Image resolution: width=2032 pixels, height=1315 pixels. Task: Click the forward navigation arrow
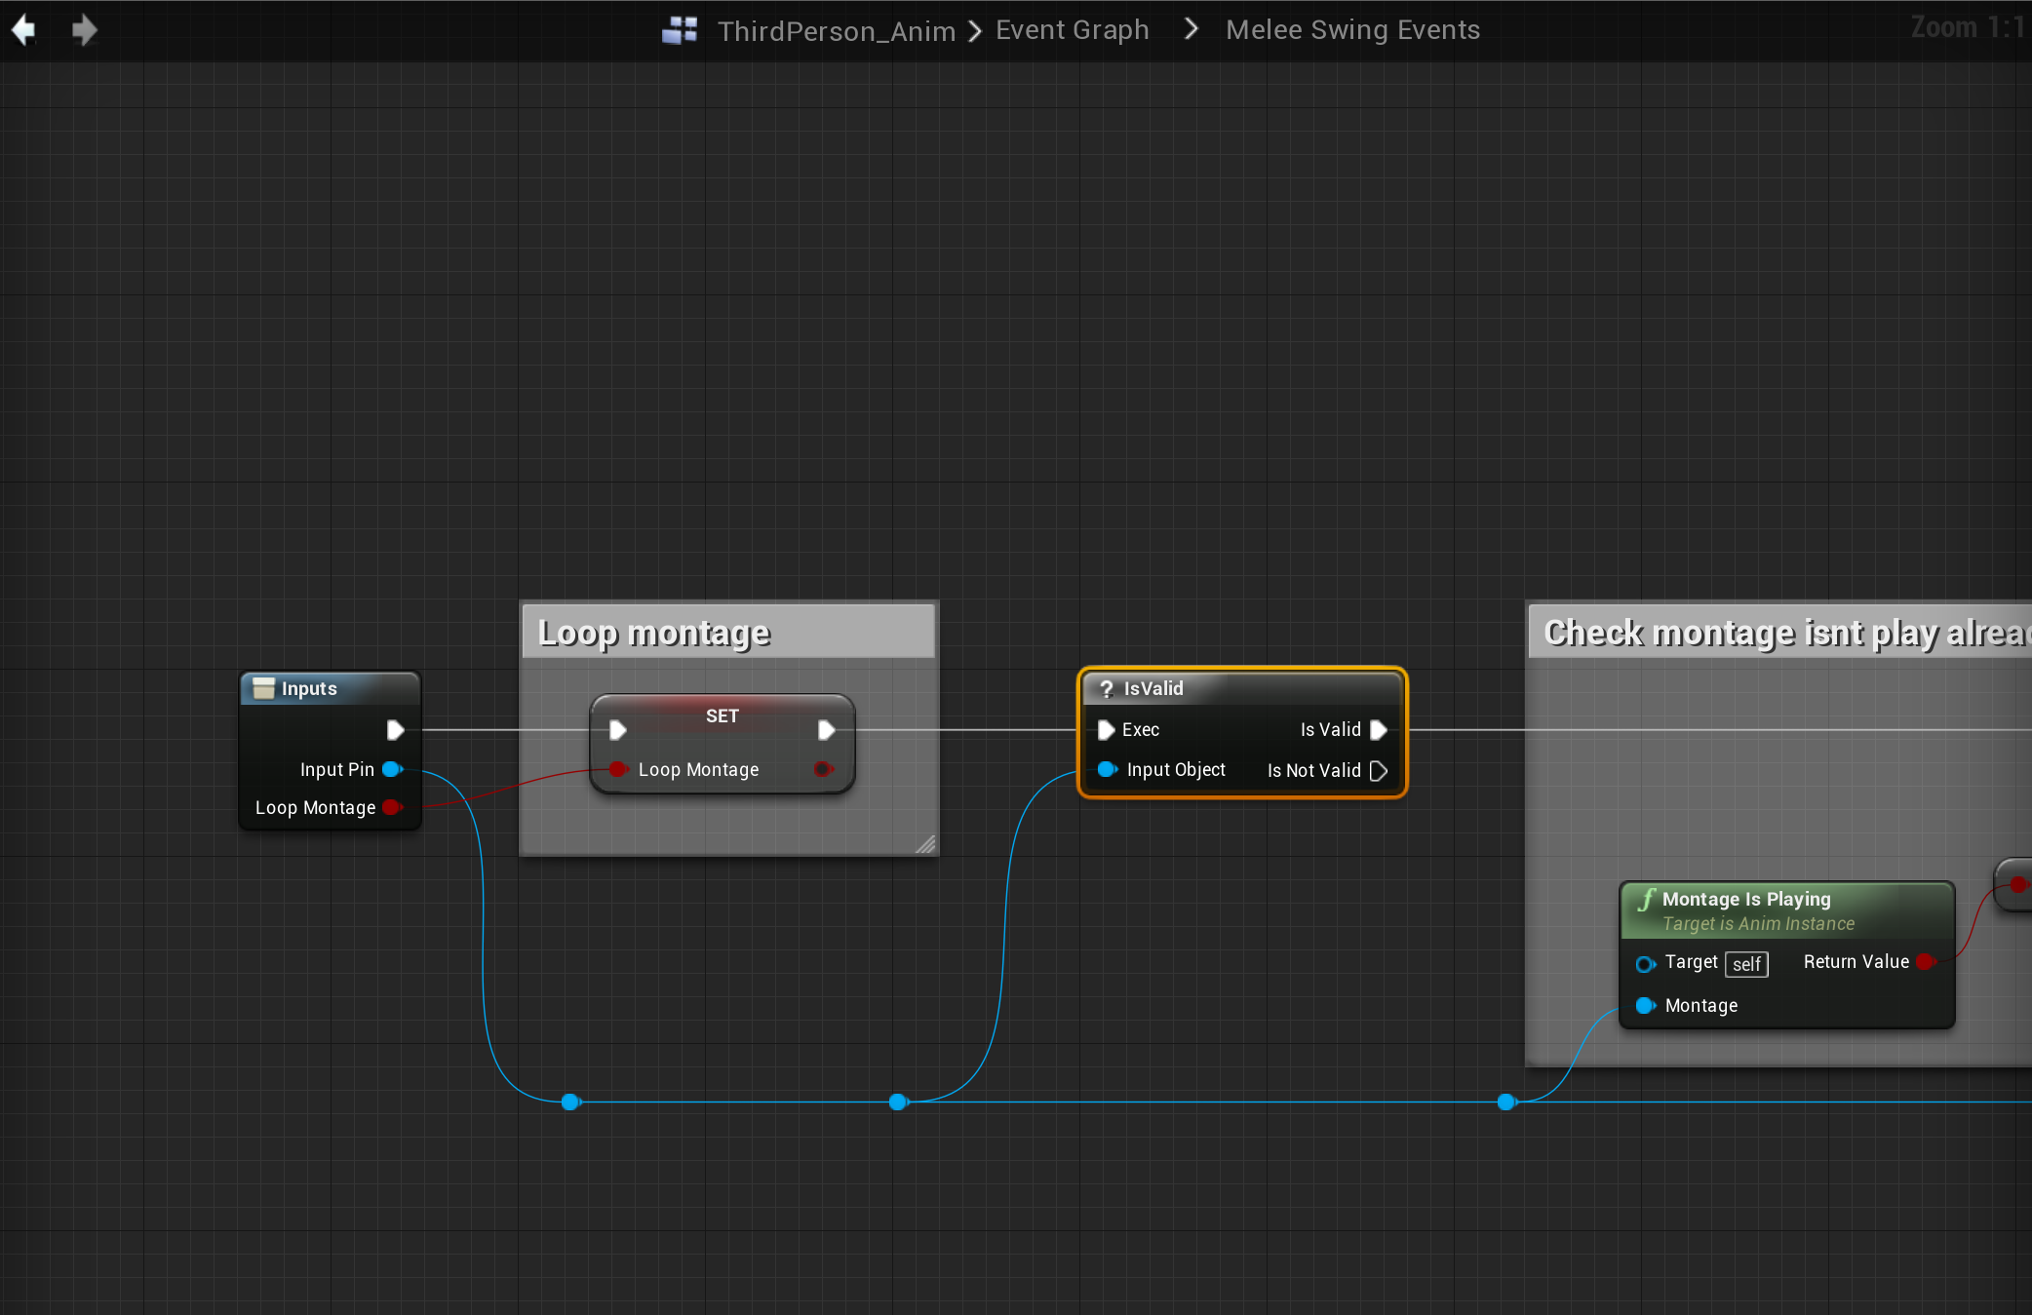pos(85,30)
